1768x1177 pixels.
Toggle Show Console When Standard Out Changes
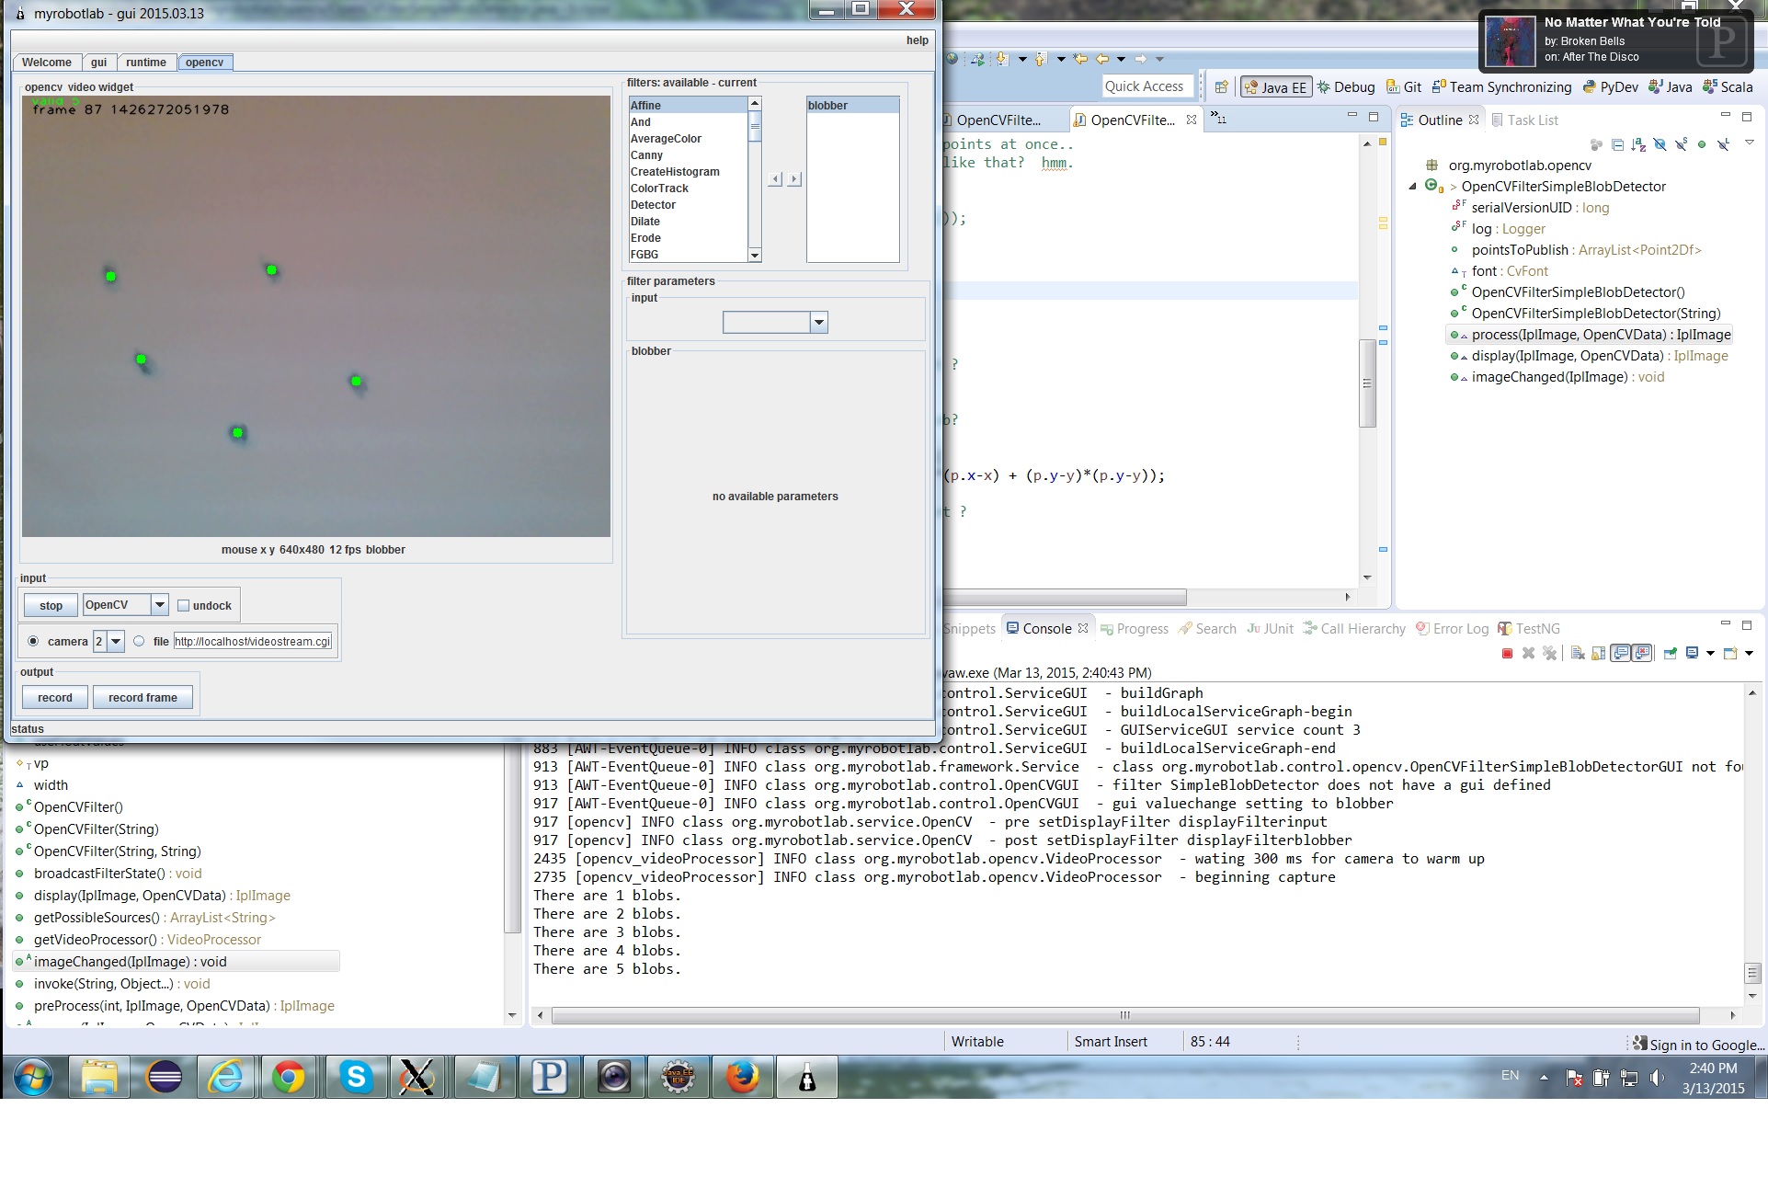click(1621, 653)
